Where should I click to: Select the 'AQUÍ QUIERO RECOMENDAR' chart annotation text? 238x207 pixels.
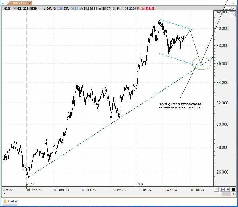[180, 104]
